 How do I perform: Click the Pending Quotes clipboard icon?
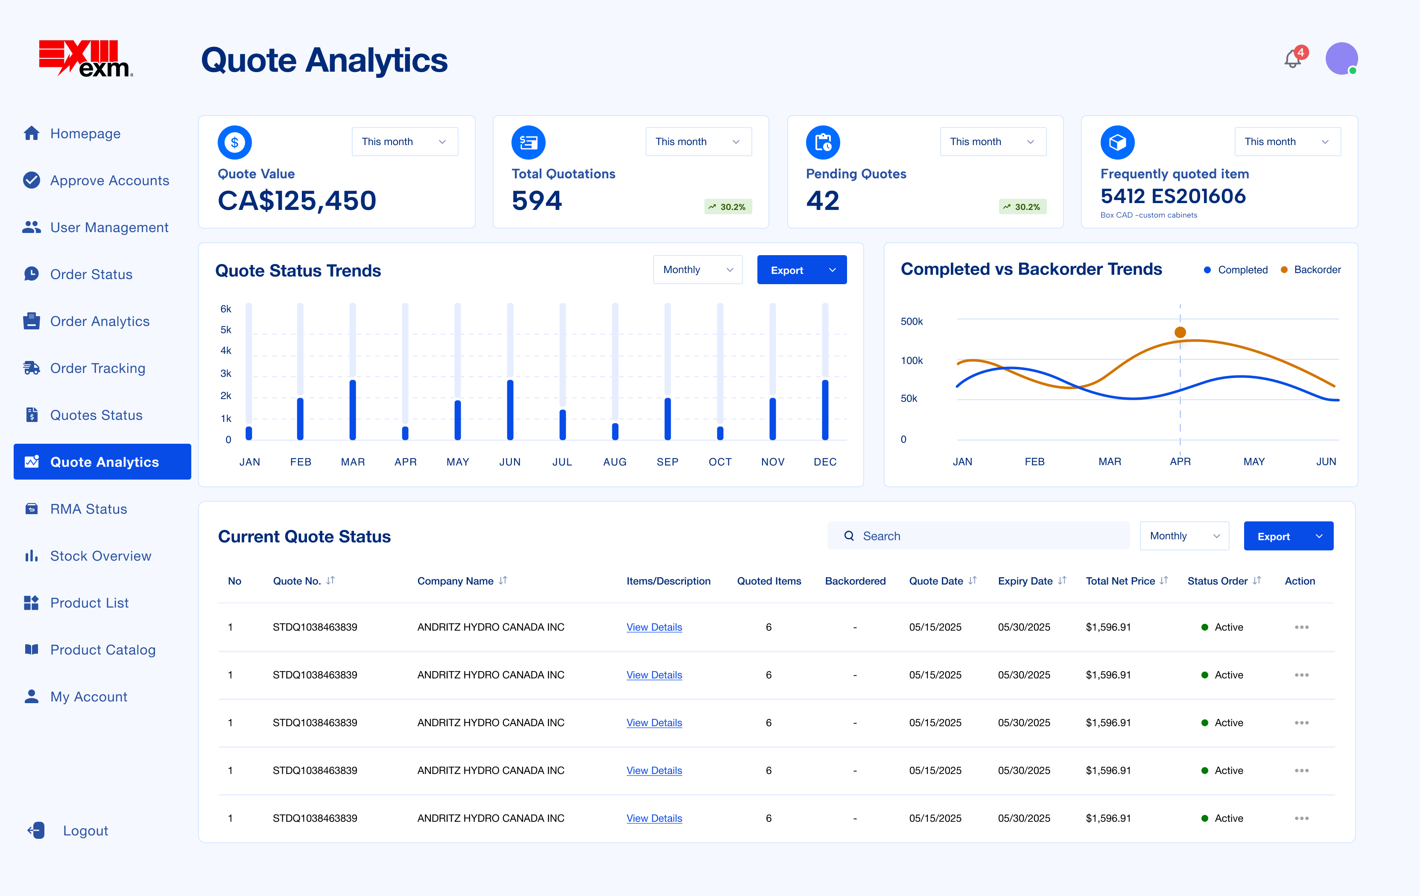click(x=823, y=142)
